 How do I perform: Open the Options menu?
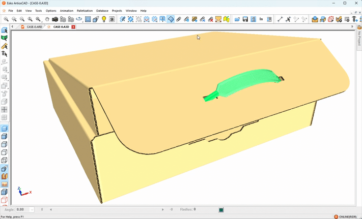coord(51,11)
